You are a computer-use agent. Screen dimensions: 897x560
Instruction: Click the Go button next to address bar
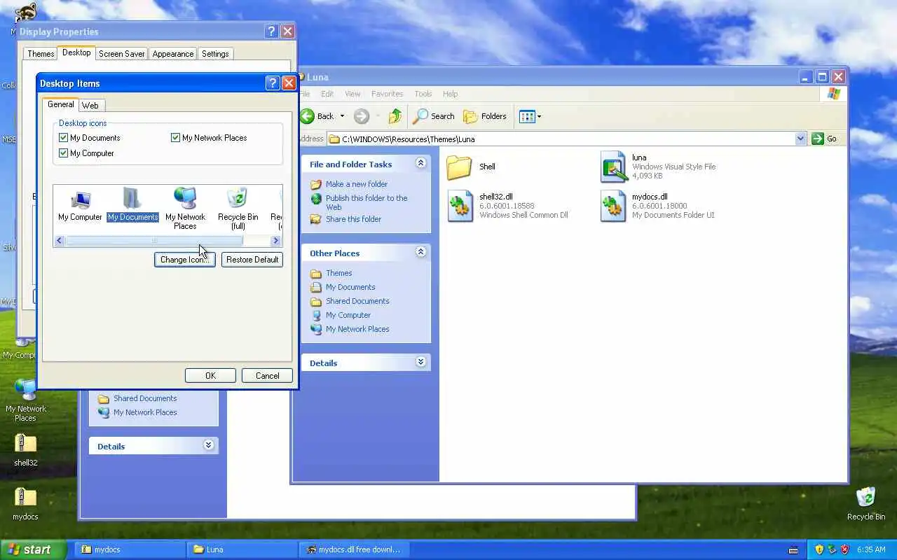pyautogui.click(x=824, y=139)
